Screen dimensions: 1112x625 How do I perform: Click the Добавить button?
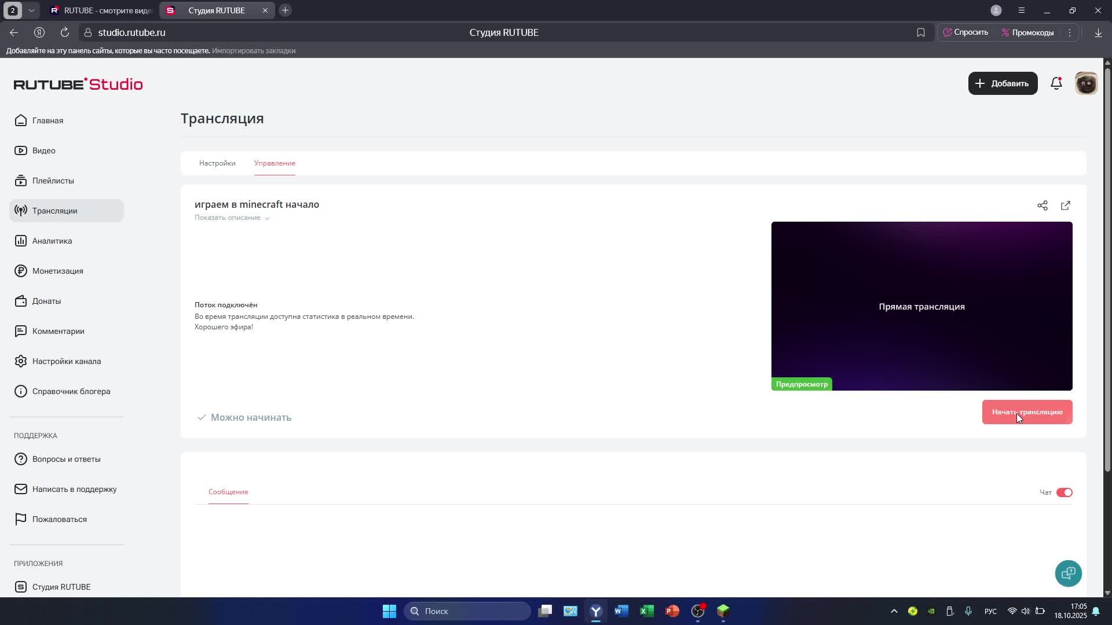point(1003,83)
